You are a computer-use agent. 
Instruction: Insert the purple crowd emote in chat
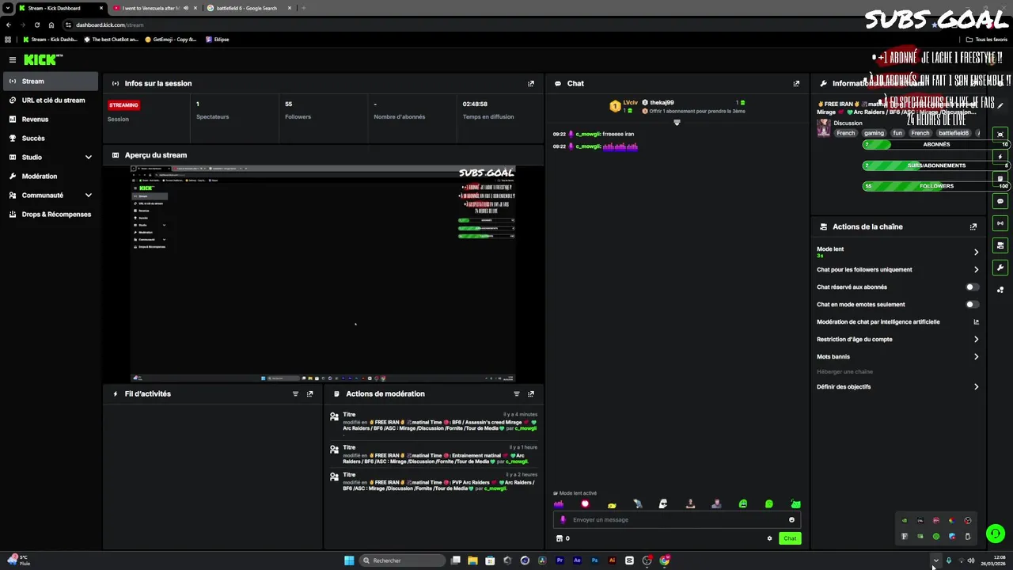tap(559, 503)
